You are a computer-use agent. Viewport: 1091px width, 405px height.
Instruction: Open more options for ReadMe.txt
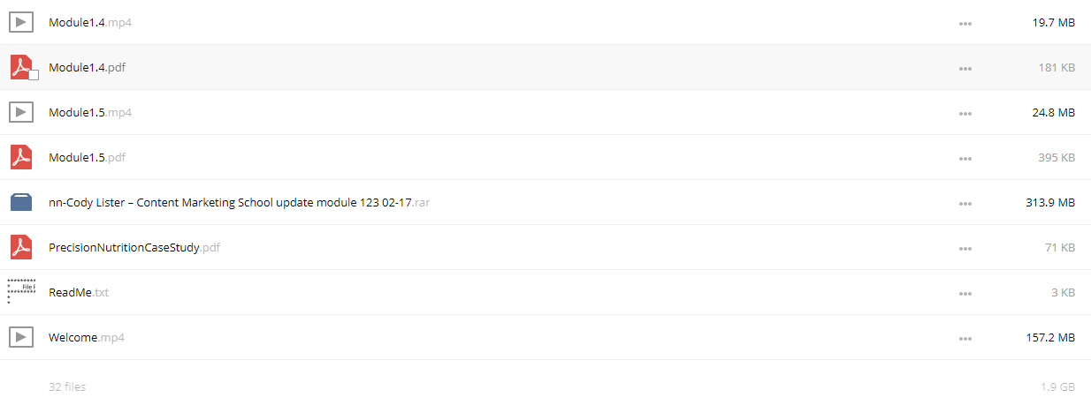[x=965, y=293]
